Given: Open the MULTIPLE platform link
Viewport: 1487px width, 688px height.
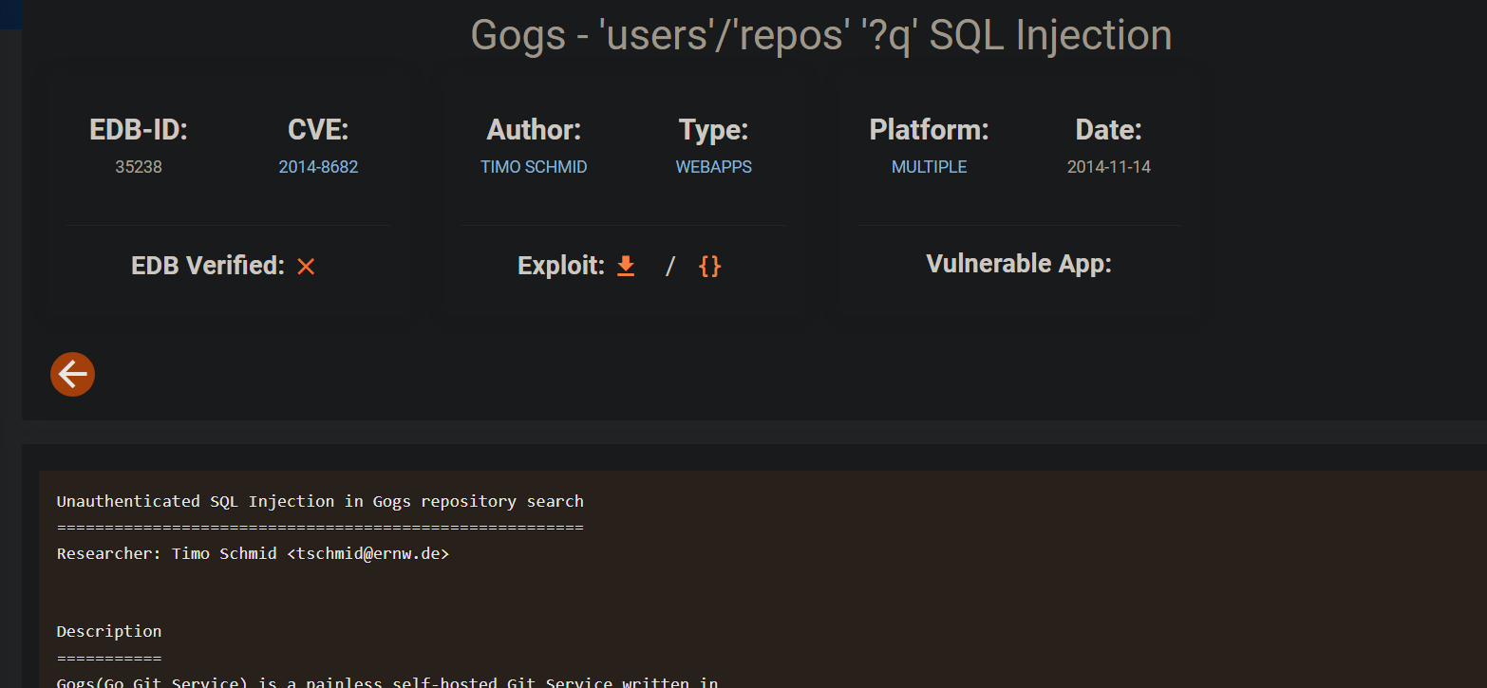Looking at the screenshot, I should click(x=929, y=167).
